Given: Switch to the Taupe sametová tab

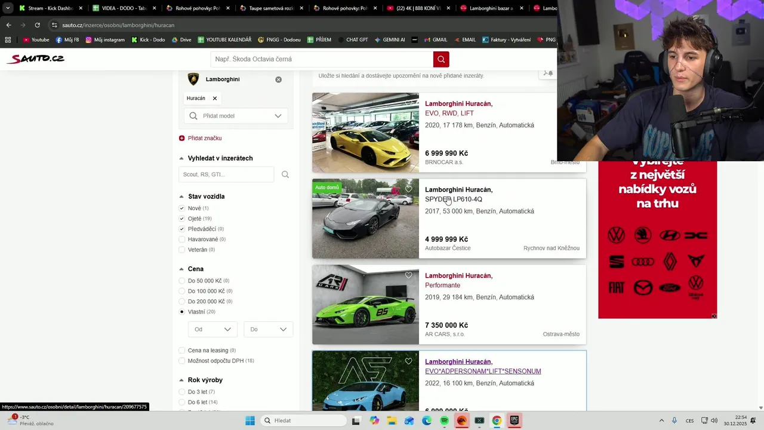Looking at the screenshot, I should click(x=271, y=8).
